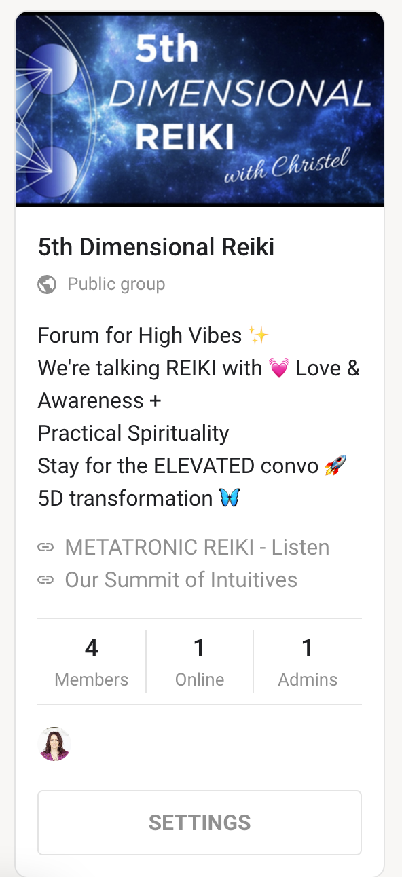Select the 1 Online stat

tap(199, 661)
